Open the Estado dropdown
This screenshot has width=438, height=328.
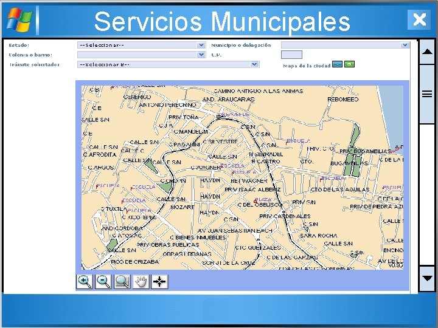point(142,45)
